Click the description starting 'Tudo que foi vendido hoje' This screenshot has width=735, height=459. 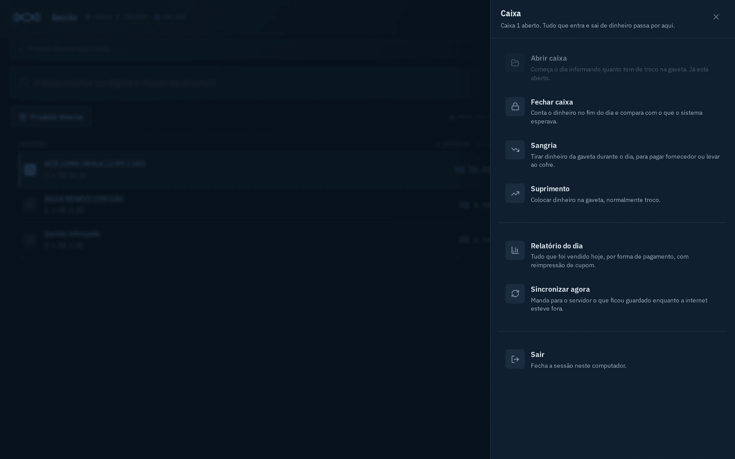pos(609,261)
